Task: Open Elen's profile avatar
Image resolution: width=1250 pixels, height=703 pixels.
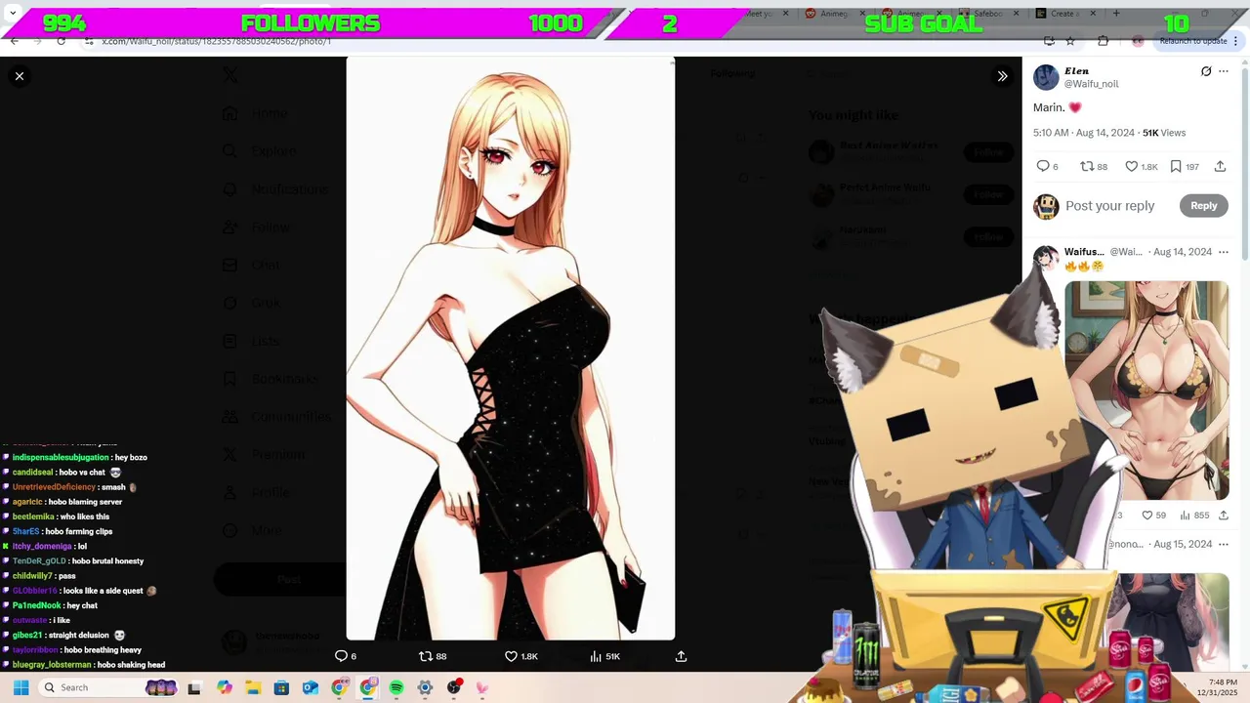Action: [x=1046, y=77]
